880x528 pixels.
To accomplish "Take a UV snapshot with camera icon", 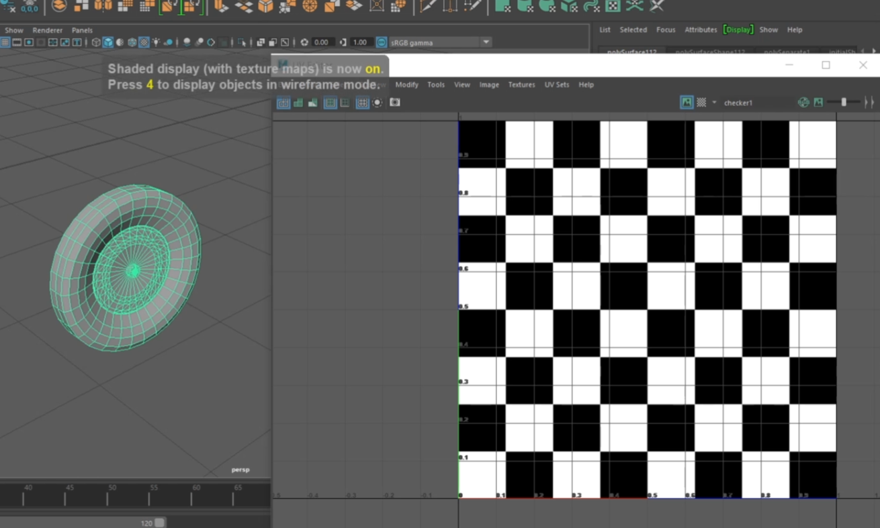I will [x=395, y=103].
